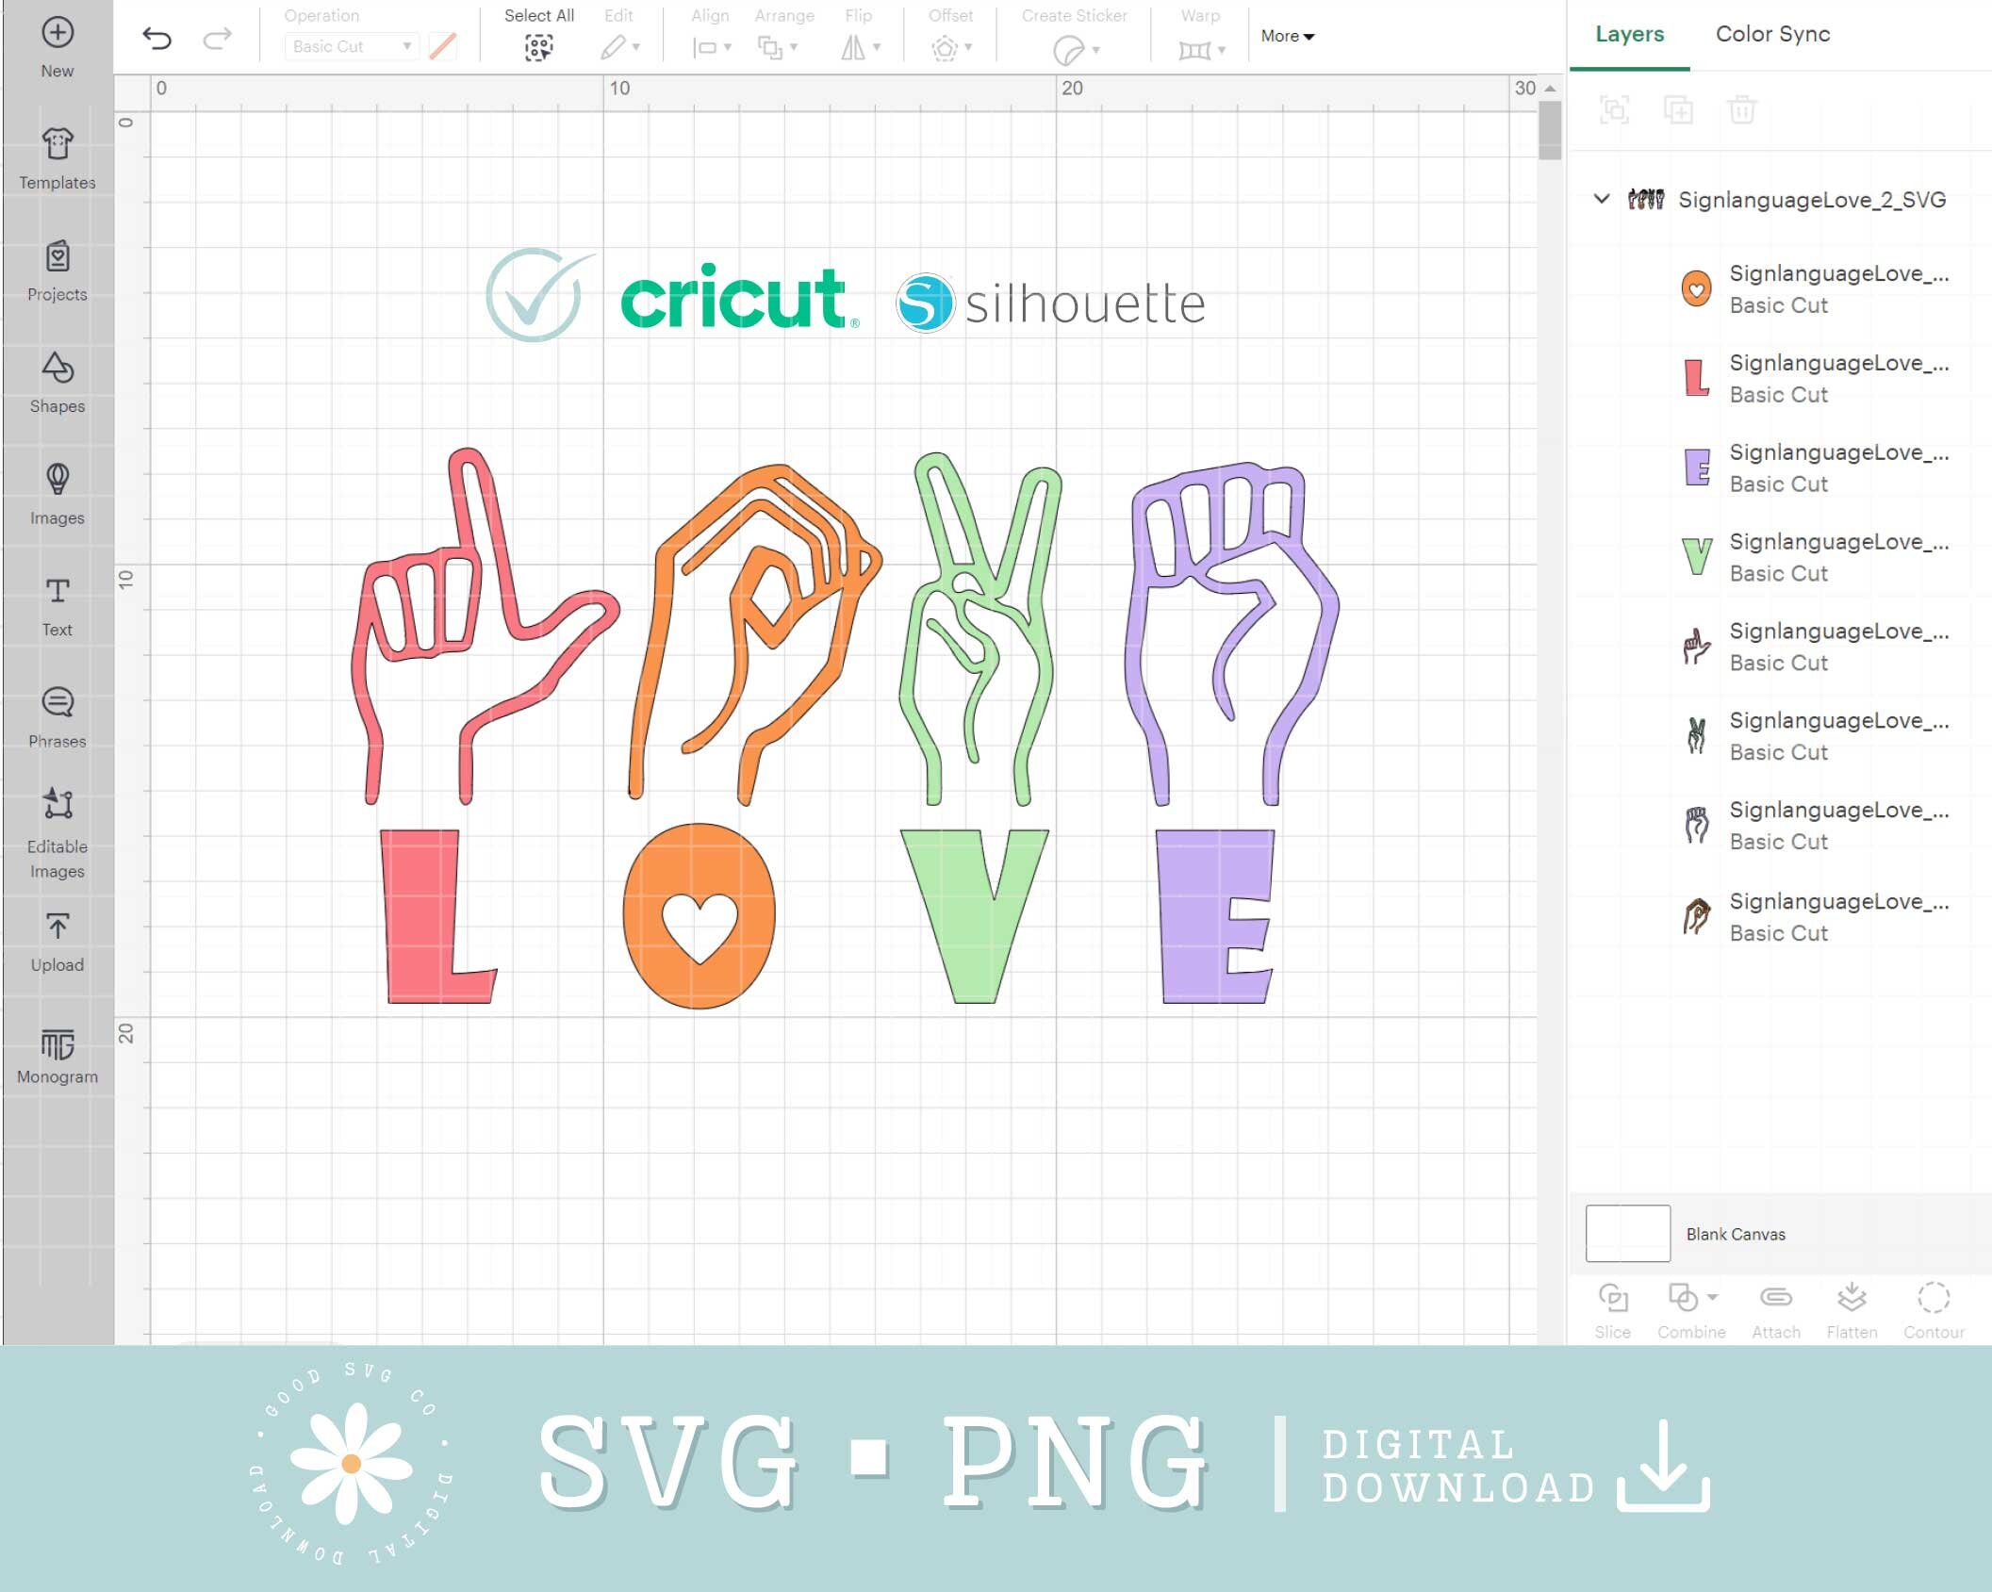This screenshot has height=1592, width=1992.
Task: Open the Images panel
Action: tap(57, 485)
